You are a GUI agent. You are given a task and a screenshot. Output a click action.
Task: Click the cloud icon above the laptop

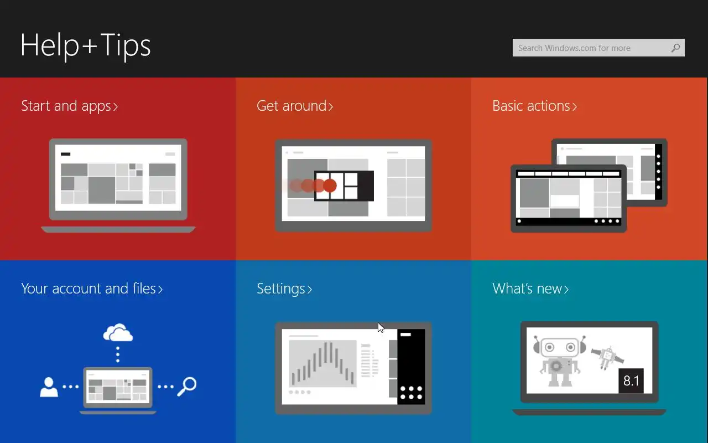(x=118, y=333)
